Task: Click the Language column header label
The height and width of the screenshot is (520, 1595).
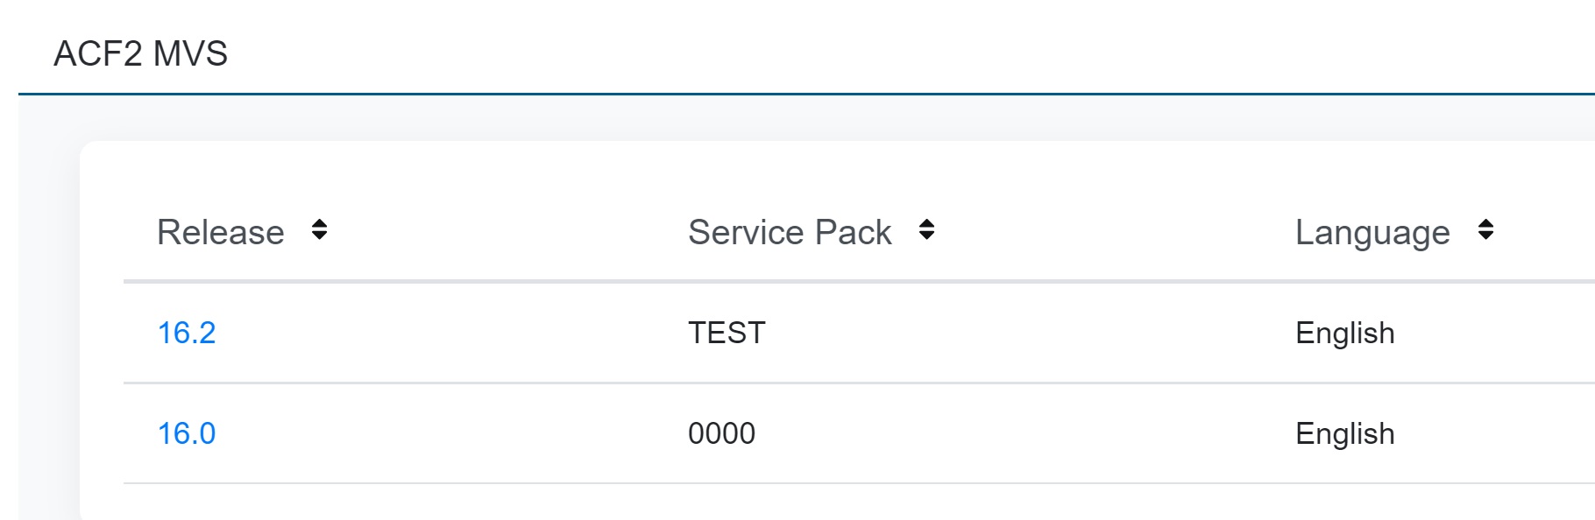Action: click(x=1372, y=232)
